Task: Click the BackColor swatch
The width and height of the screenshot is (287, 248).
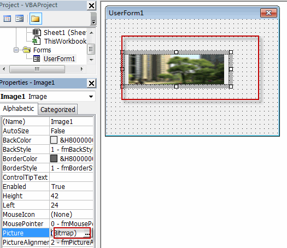Action: click(x=54, y=140)
